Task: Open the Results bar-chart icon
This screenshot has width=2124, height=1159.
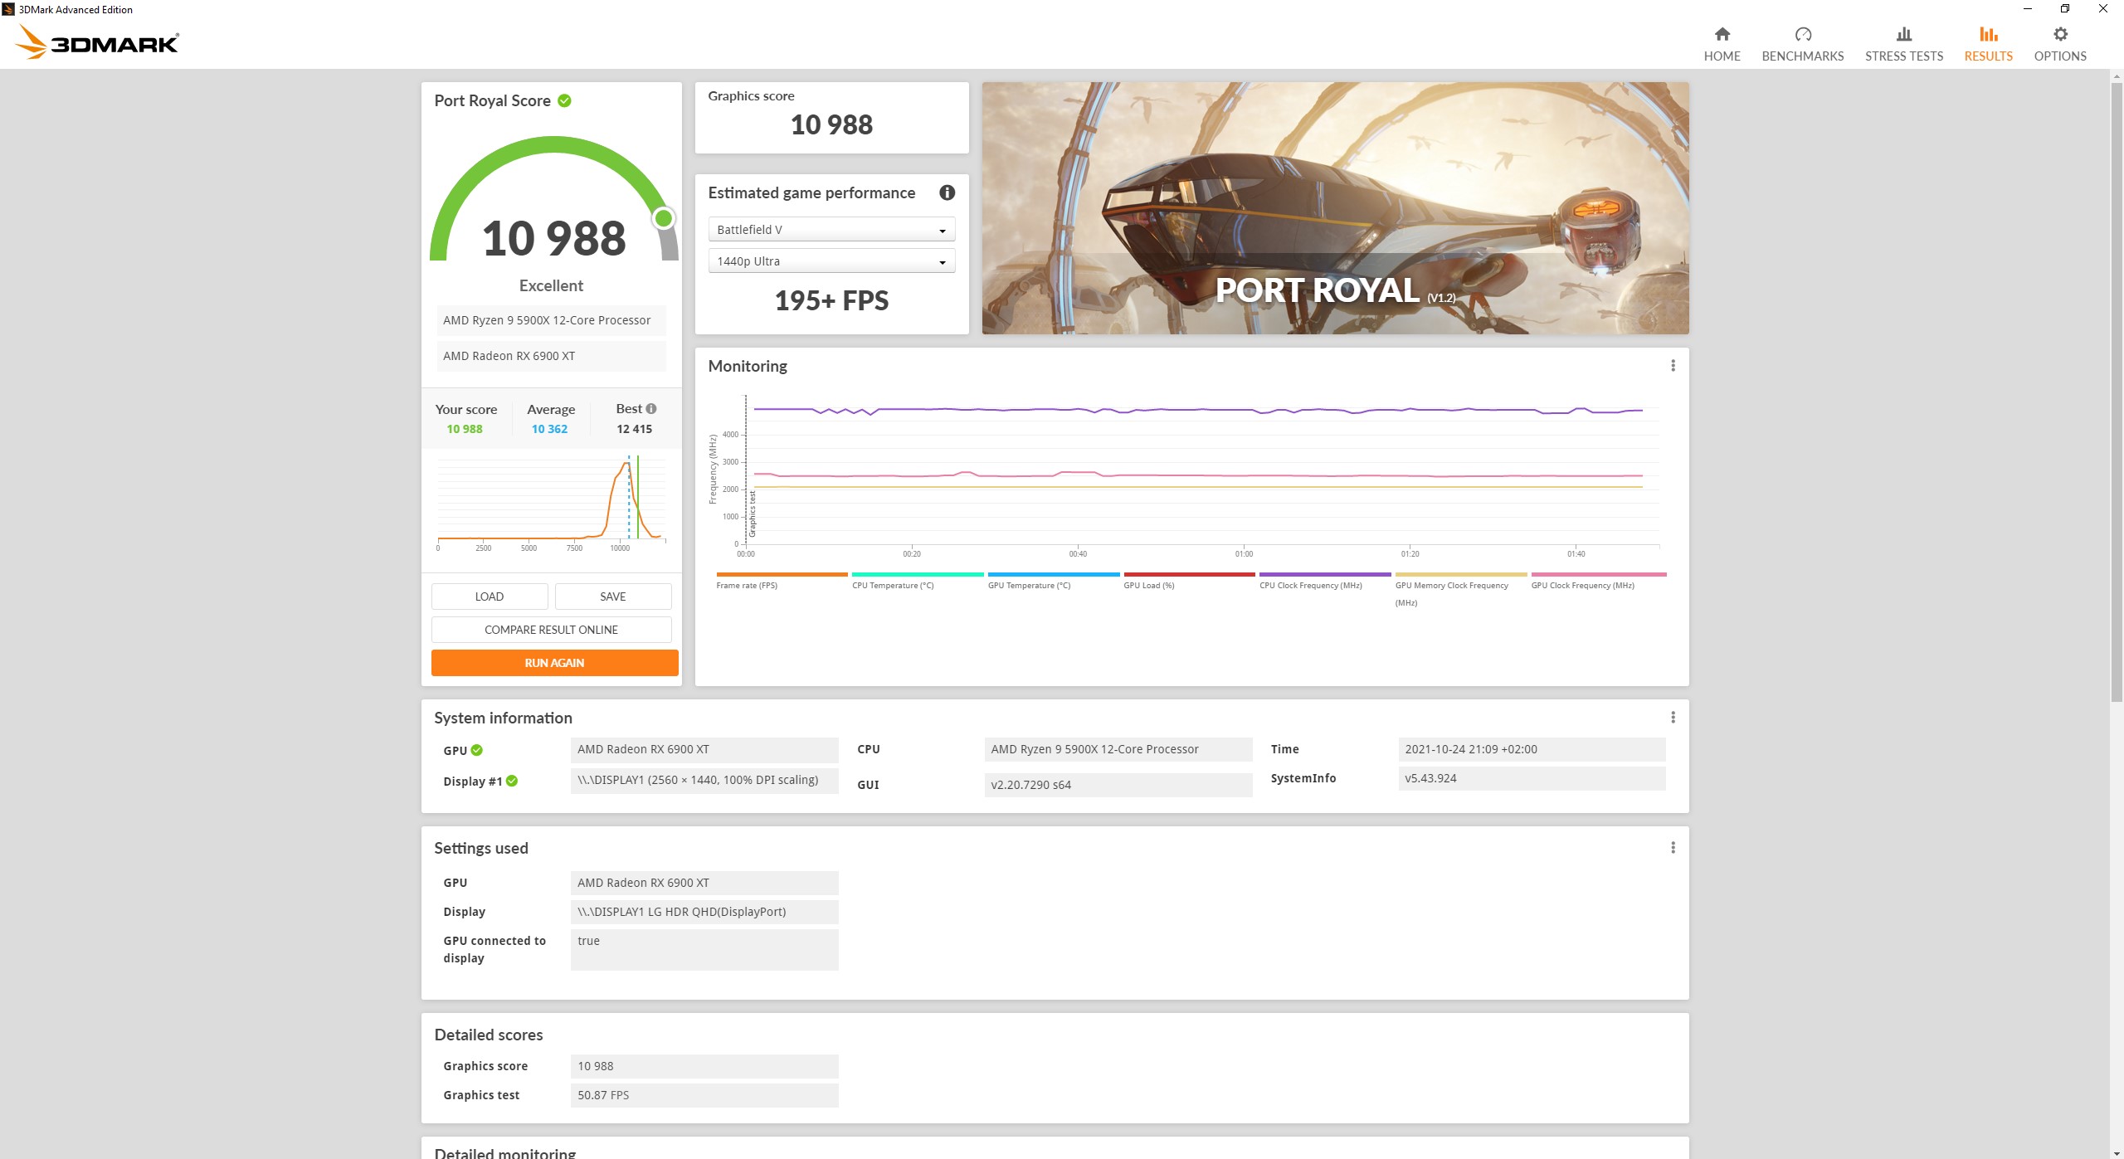Action: [x=1988, y=34]
